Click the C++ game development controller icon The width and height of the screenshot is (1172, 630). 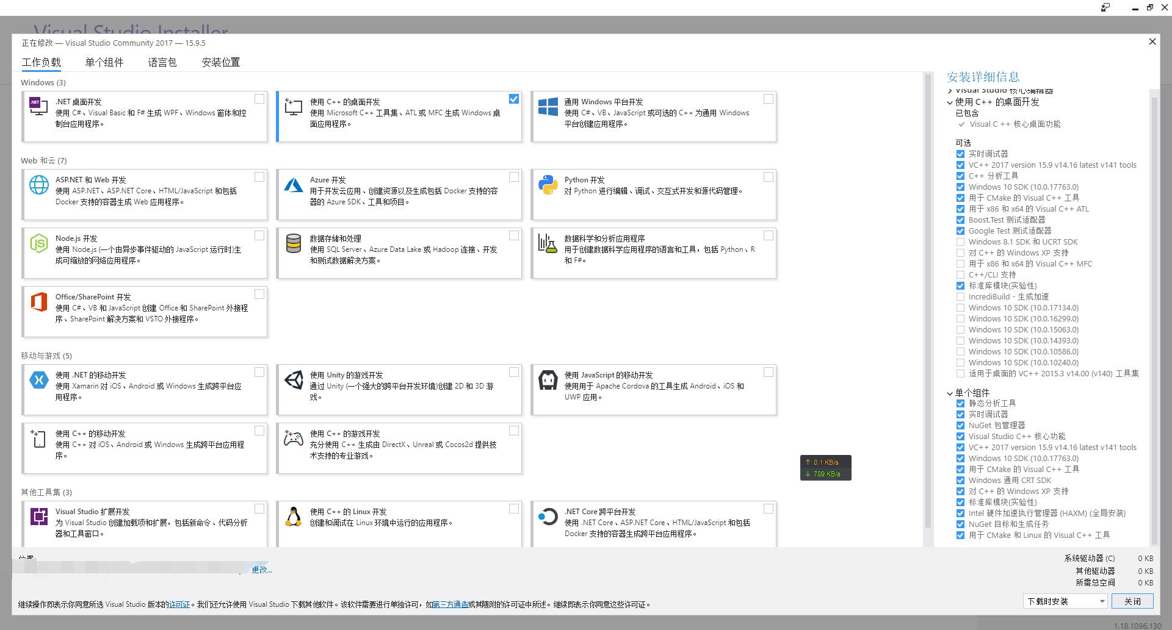point(293,438)
